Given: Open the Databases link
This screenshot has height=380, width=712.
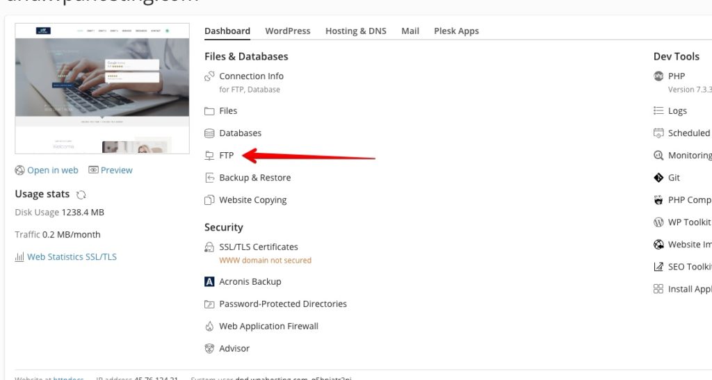Looking at the screenshot, I should point(240,133).
